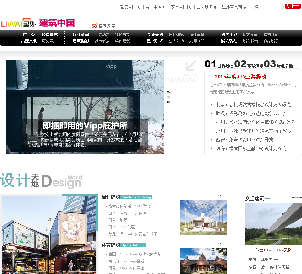Open 历史照片 navigation item

click(49, 41)
